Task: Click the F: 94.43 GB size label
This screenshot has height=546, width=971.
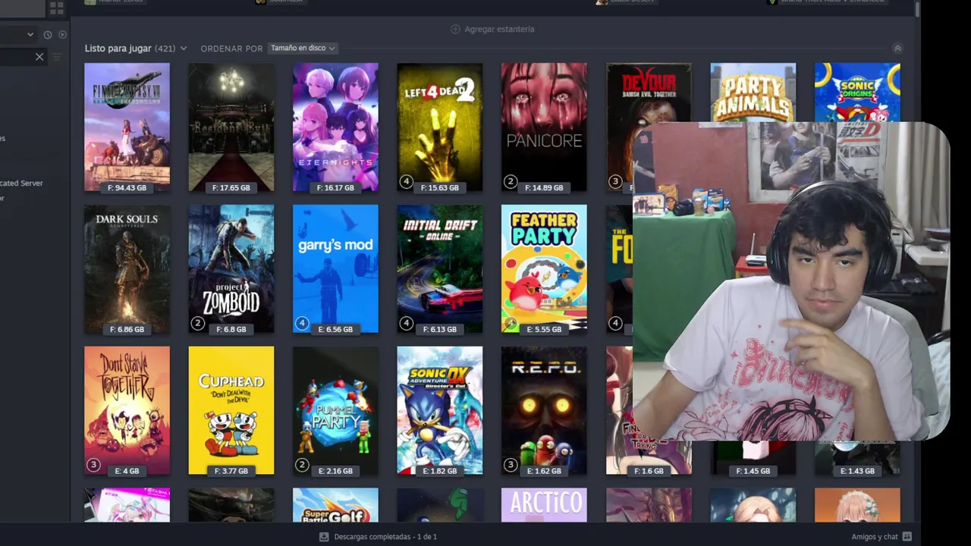Action: pyautogui.click(x=127, y=187)
